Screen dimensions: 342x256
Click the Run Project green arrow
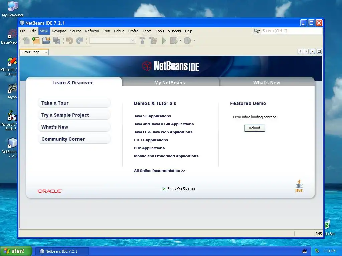coord(164,40)
